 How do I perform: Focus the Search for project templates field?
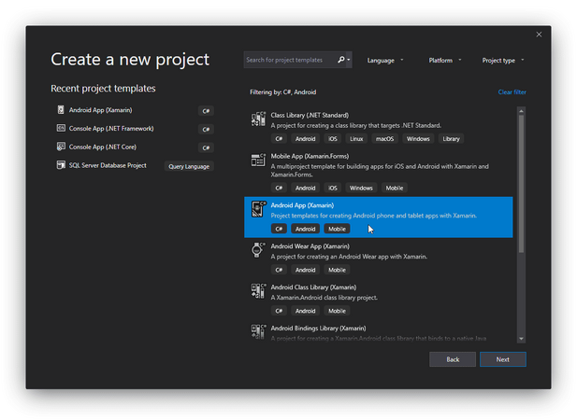[291, 60]
